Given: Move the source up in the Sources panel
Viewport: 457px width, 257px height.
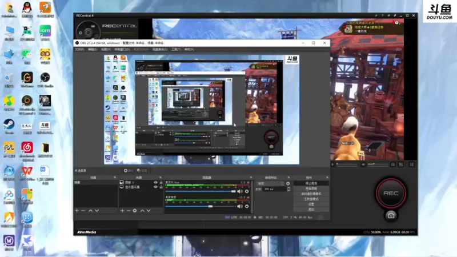Looking at the screenshot, I should click(142, 210).
